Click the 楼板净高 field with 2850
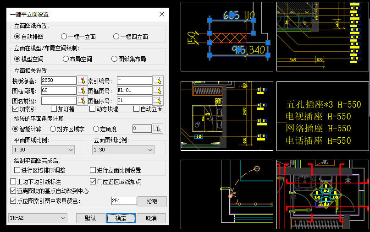 [x=59, y=81]
